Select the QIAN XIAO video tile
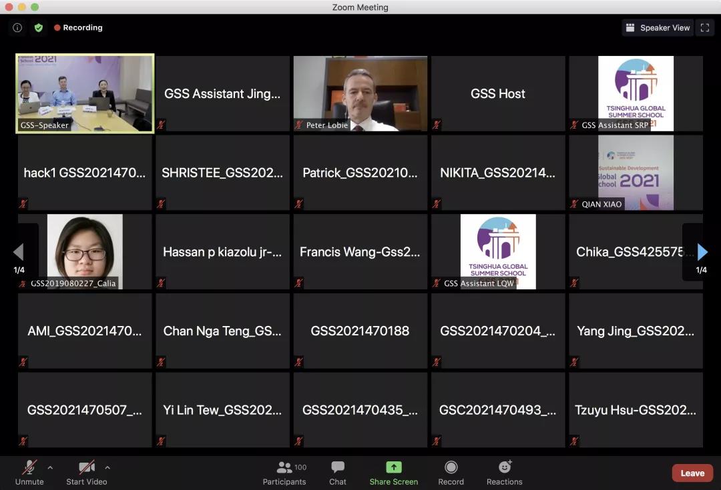 tap(636, 173)
